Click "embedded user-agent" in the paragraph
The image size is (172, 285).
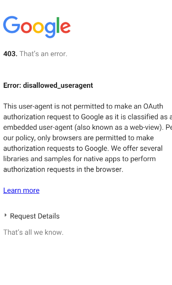click(38, 127)
